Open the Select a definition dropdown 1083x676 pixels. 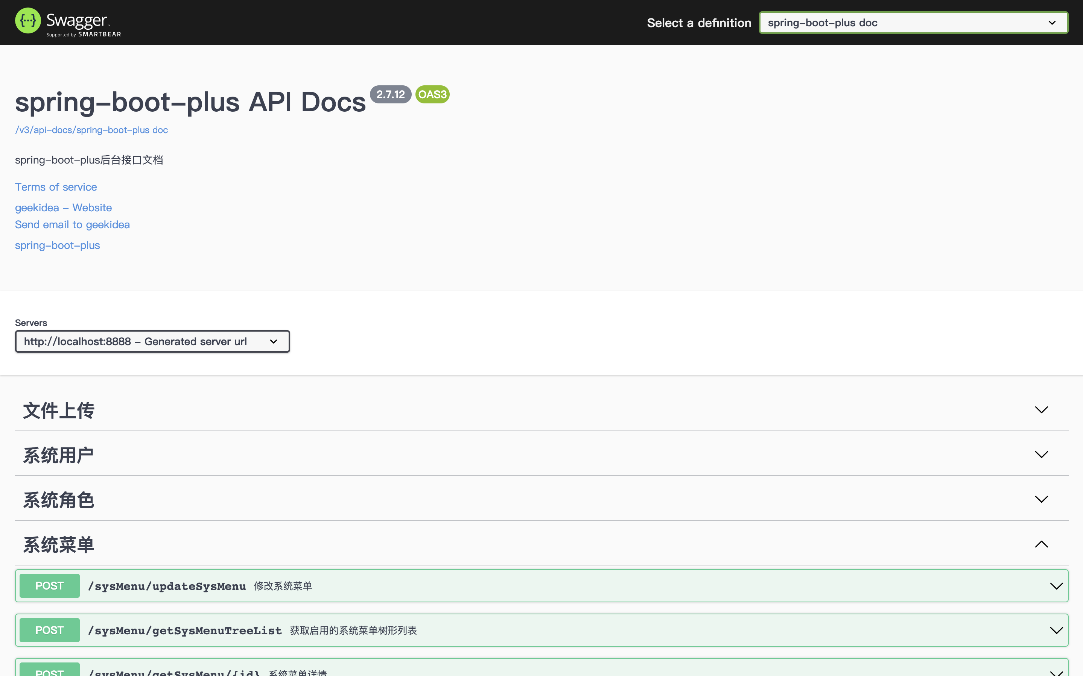pos(913,23)
